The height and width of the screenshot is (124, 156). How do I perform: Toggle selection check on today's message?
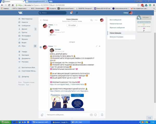point(41,47)
